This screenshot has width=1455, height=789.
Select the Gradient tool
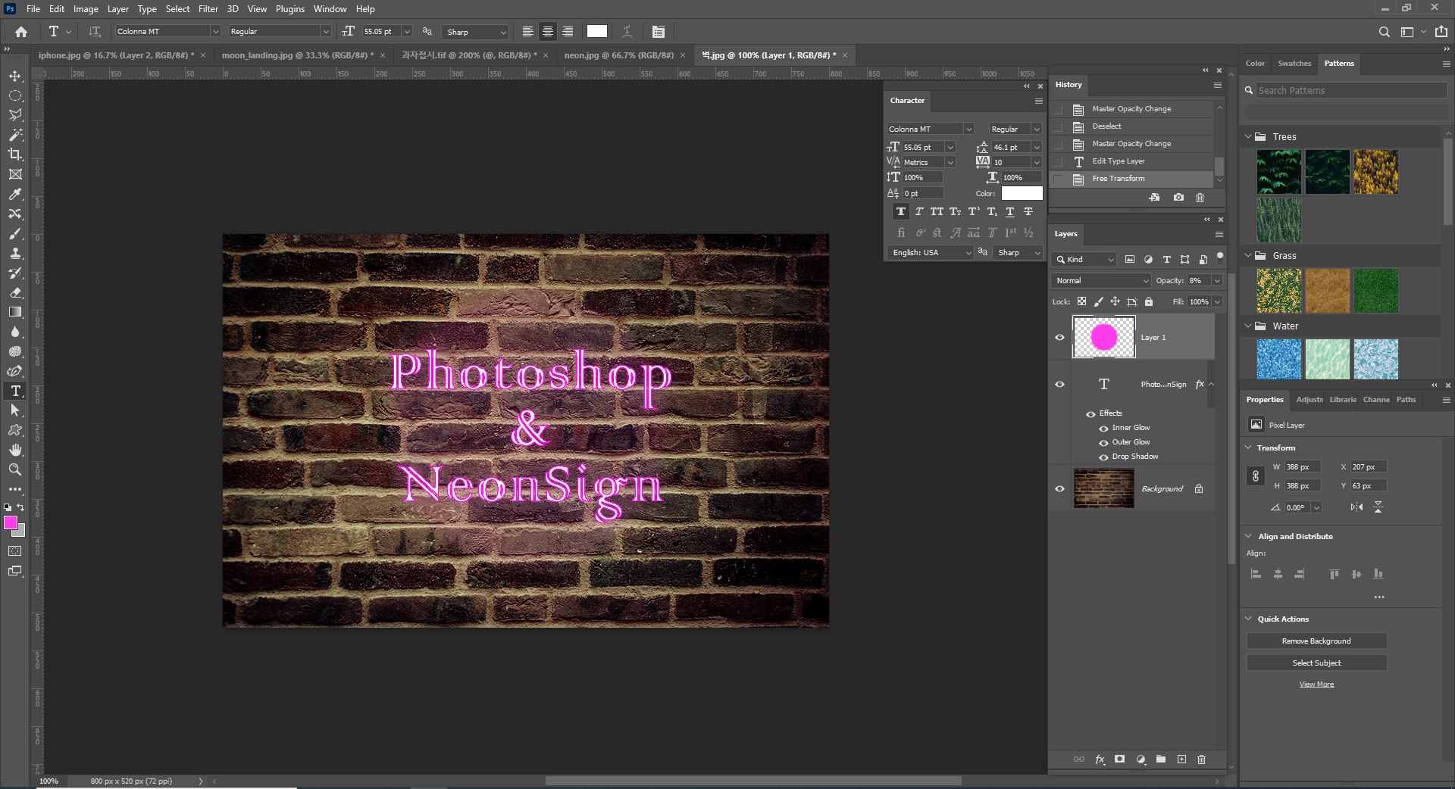[x=15, y=312]
